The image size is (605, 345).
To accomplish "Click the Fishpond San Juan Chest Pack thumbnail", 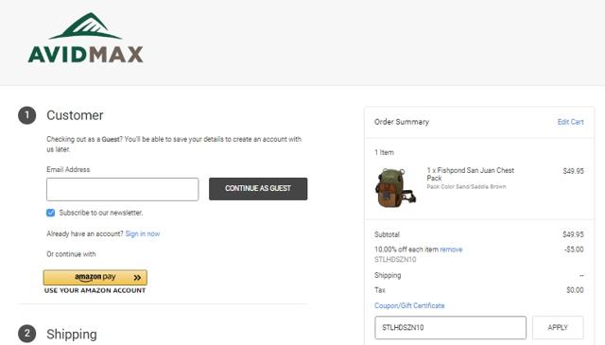I will point(395,188).
